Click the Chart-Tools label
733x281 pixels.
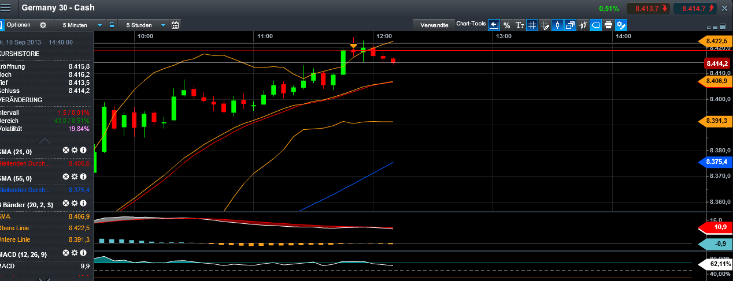[471, 24]
